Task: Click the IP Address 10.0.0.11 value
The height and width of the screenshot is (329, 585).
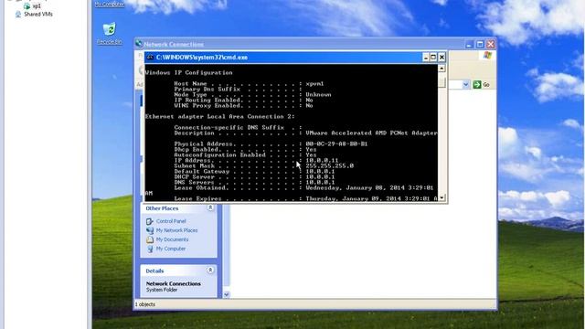Action: point(322,161)
